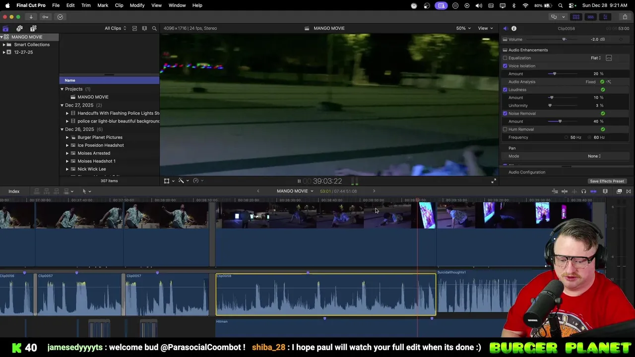Open the Flat equalization preset dropdown

coord(596,58)
